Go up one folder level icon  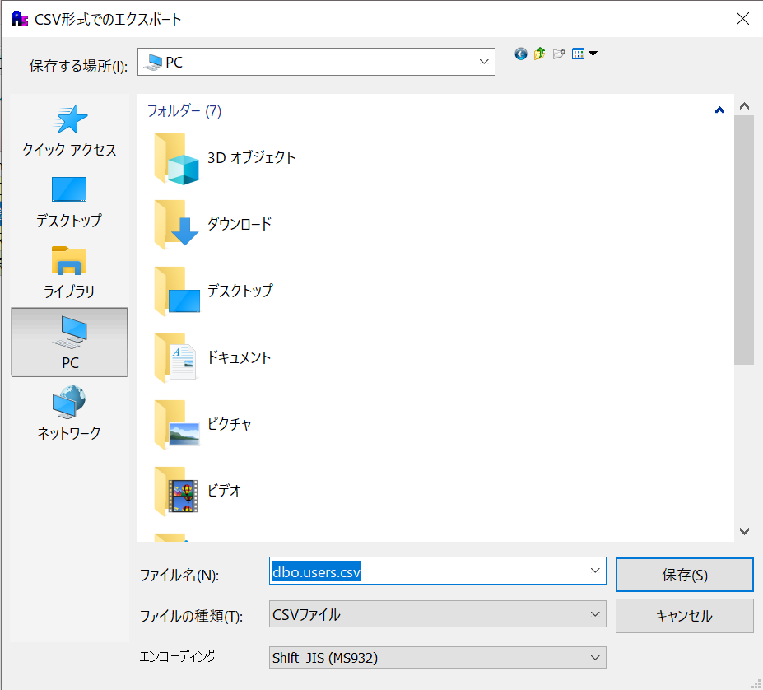539,54
